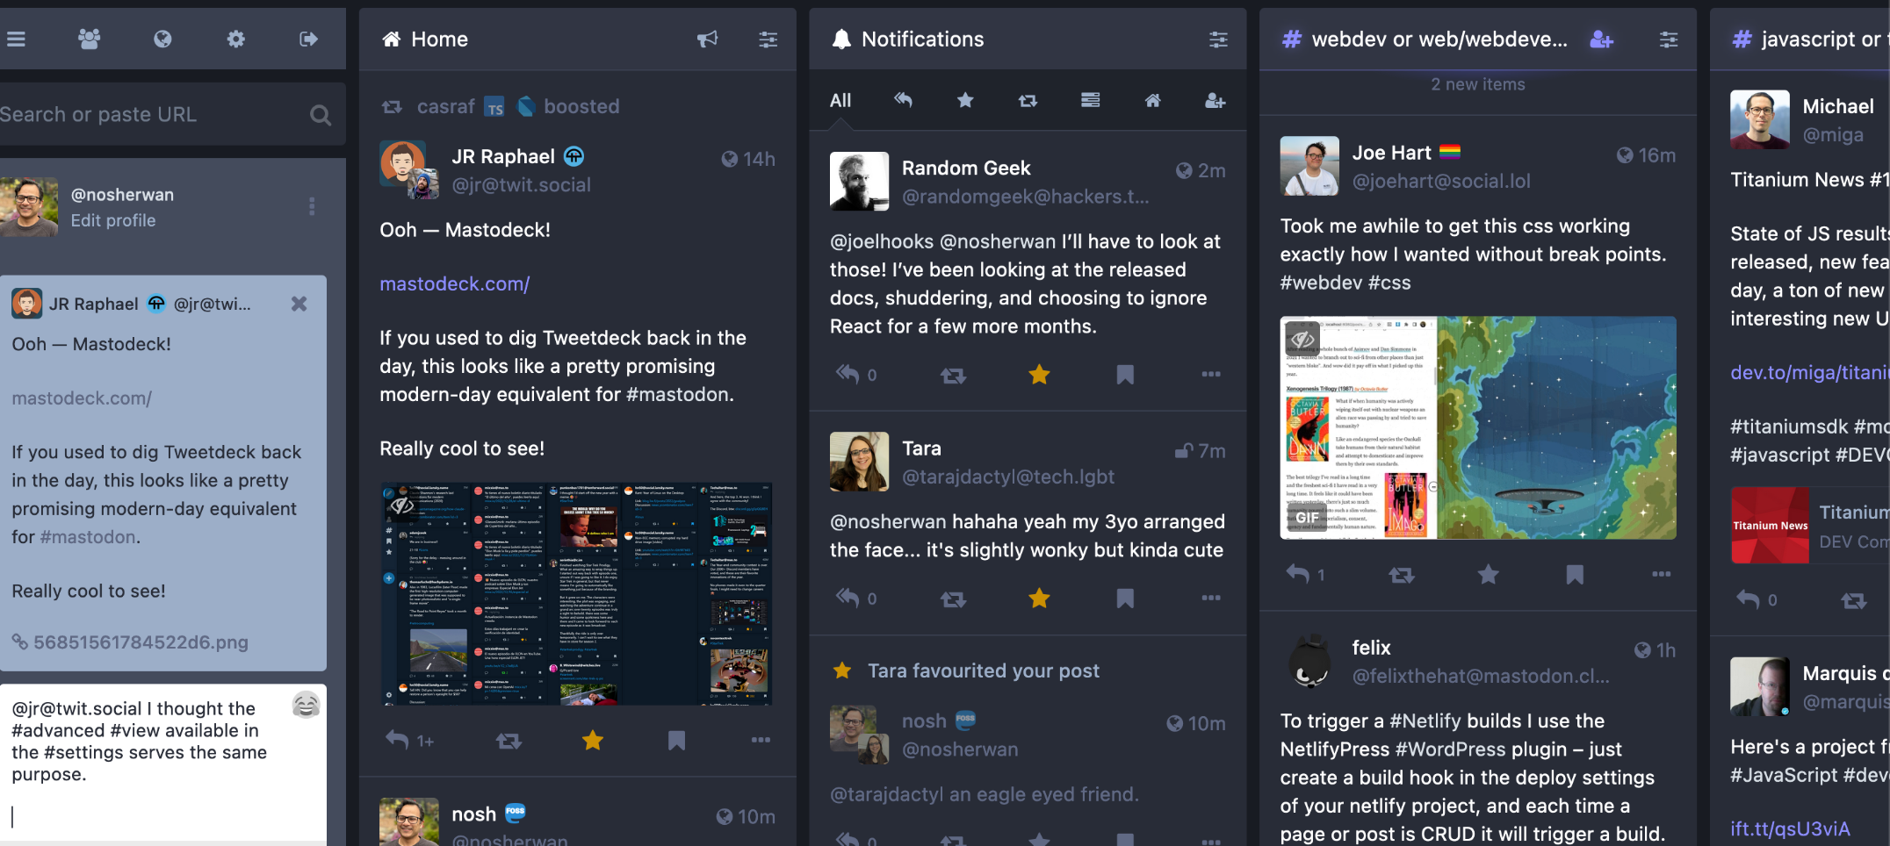Open Joe Hart's avatar profile
The image size is (1890, 846).
point(1309,166)
